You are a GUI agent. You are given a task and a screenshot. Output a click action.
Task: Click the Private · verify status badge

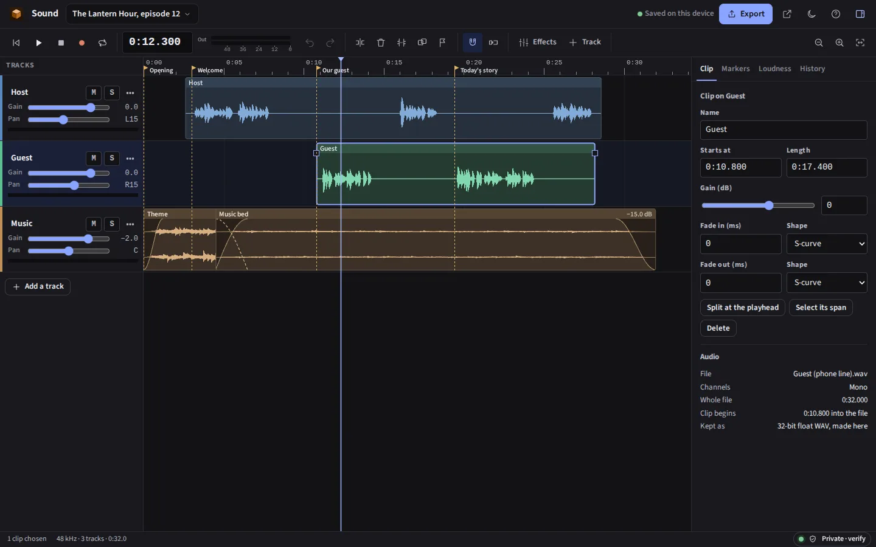pyautogui.click(x=832, y=539)
